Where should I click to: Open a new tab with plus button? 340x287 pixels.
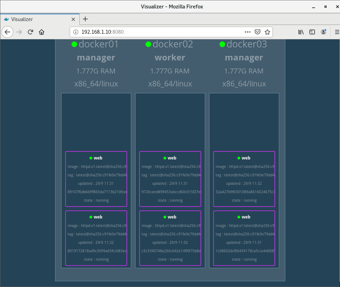point(85,19)
